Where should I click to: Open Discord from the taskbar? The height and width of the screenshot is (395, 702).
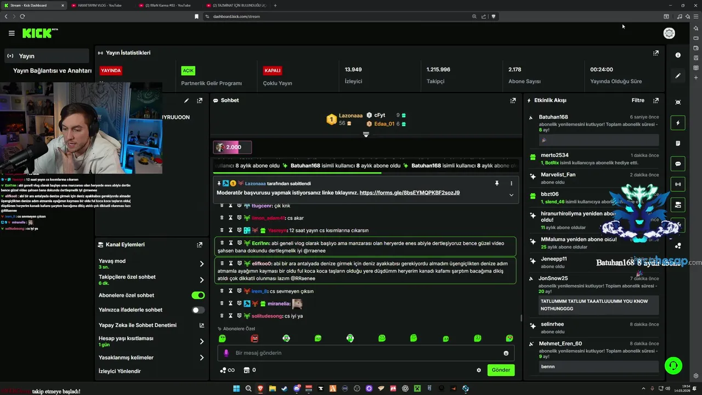[x=297, y=388]
